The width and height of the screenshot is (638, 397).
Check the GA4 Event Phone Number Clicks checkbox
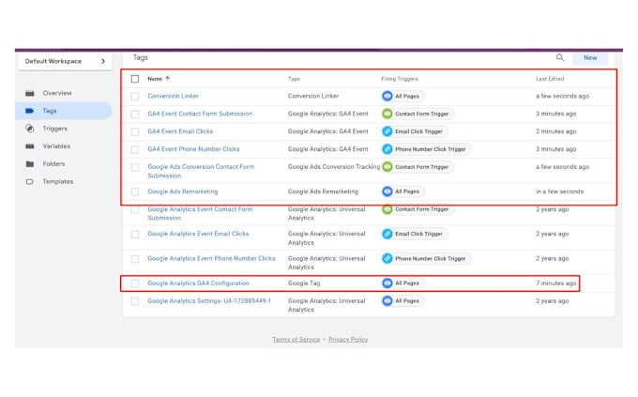tap(135, 149)
